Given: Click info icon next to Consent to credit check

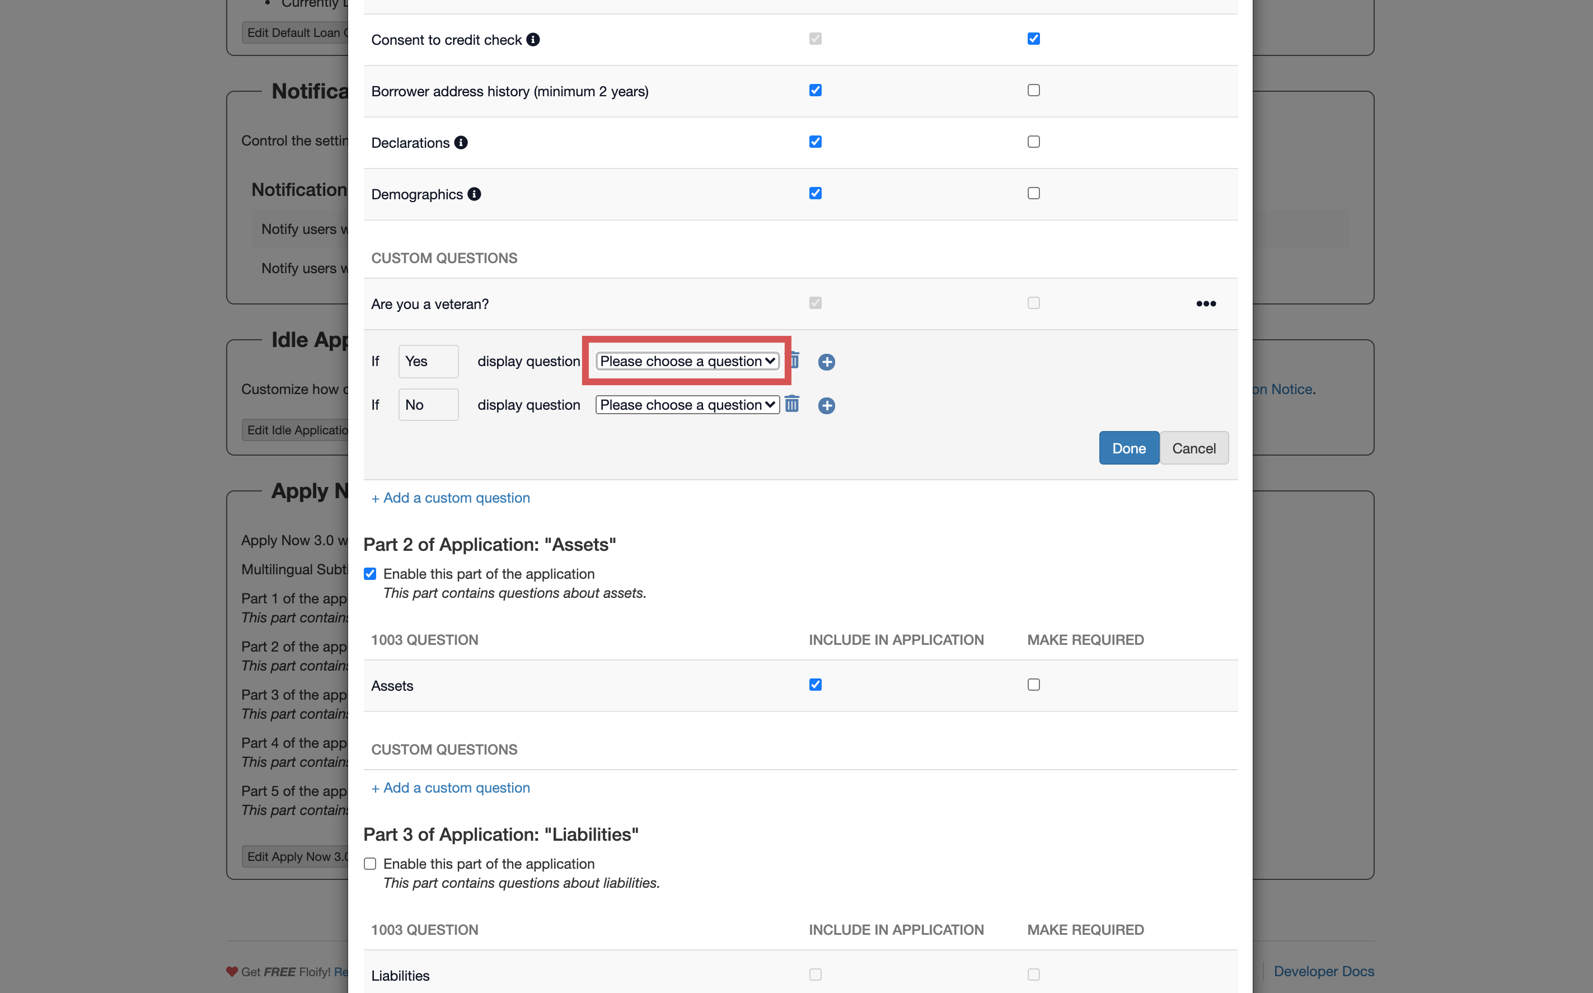Looking at the screenshot, I should pyautogui.click(x=533, y=39).
